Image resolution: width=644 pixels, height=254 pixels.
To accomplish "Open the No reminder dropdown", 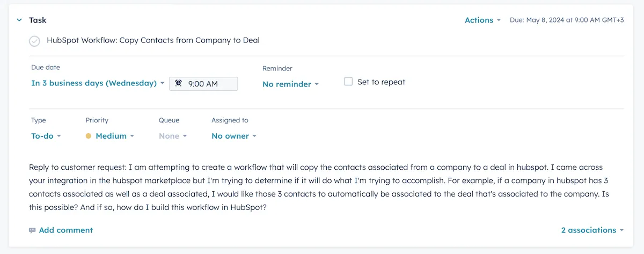I will click(290, 84).
